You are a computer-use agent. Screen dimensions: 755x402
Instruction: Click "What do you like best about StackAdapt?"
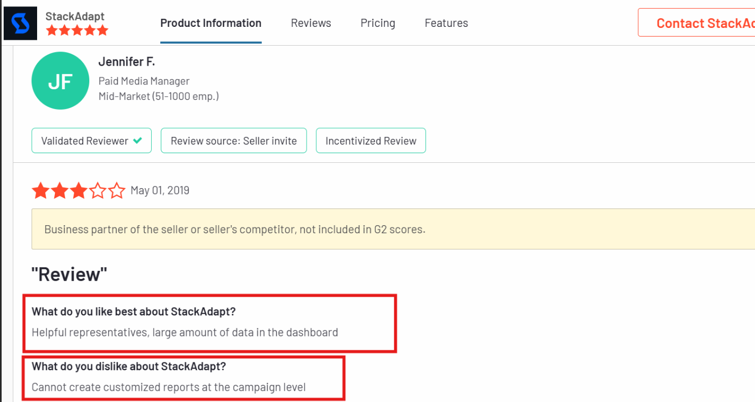click(134, 312)
